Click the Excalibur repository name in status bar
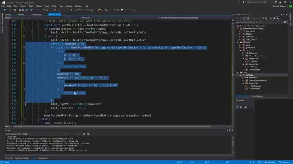 [271, 162]
